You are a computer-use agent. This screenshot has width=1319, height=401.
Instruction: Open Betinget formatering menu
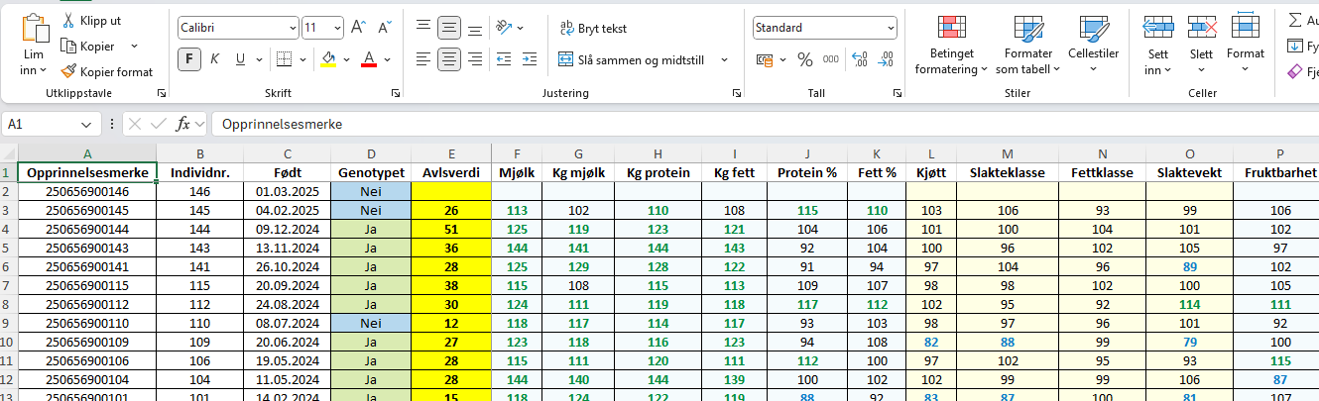pos(951,46)
